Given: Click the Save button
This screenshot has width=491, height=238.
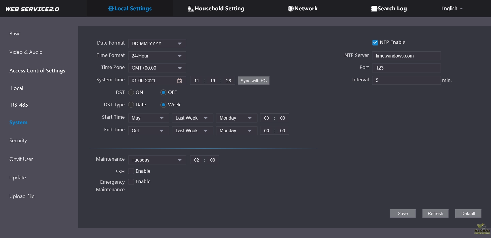Looking at the screenshot, I should [402, 214].
